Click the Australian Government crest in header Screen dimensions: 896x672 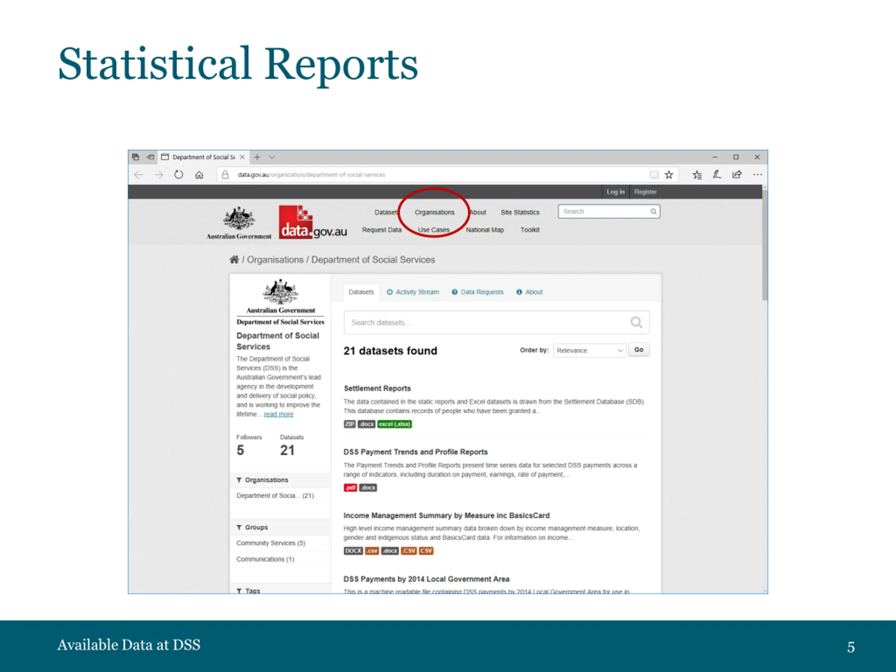239,223
